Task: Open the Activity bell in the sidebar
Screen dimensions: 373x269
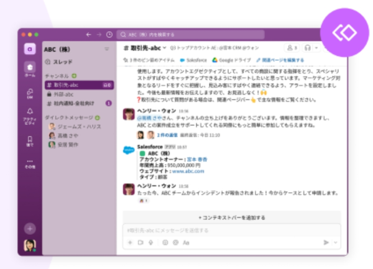Action: pyautogui.click(x=30, y=116)
